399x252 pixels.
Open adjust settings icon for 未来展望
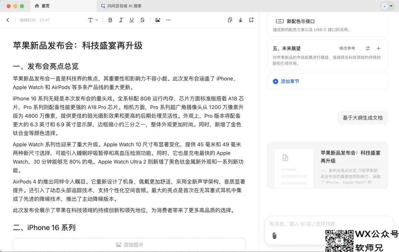pos(368,48)
